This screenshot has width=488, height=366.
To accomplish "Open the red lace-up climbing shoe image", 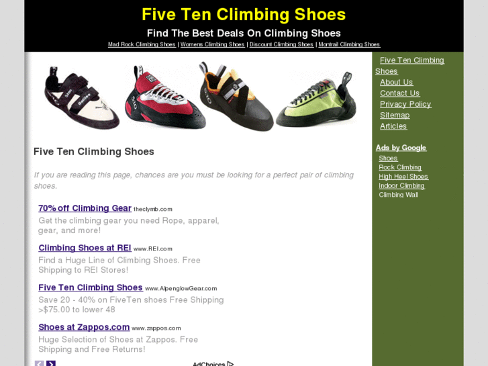I will click(x=165, y=97).
